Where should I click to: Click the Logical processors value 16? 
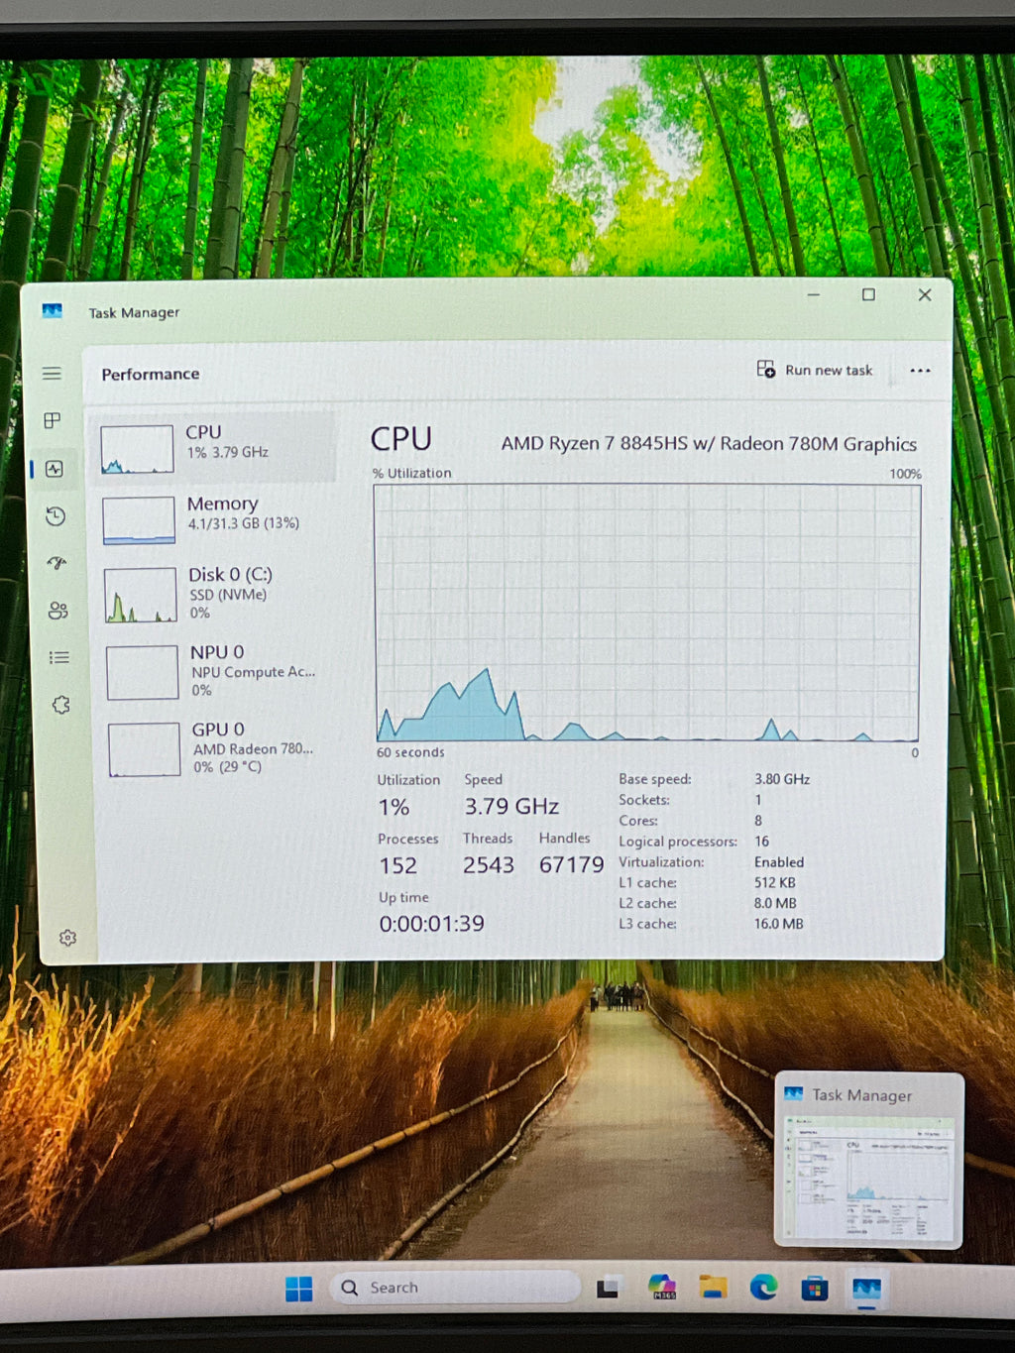(x=761, y=842)
